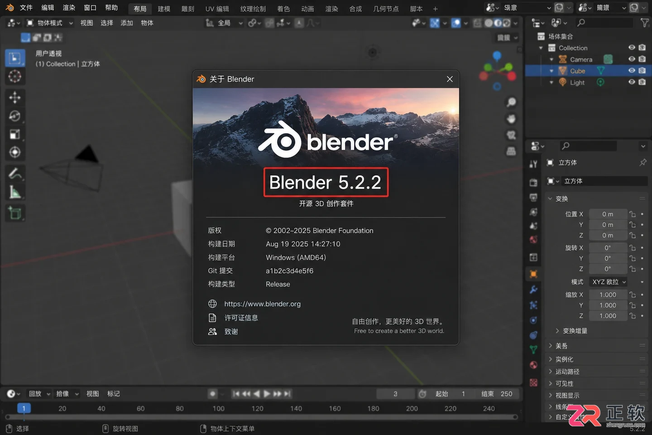Expand the 实例化 panel
This screenshot has width=652, height=435.
[x=597, y=359]
